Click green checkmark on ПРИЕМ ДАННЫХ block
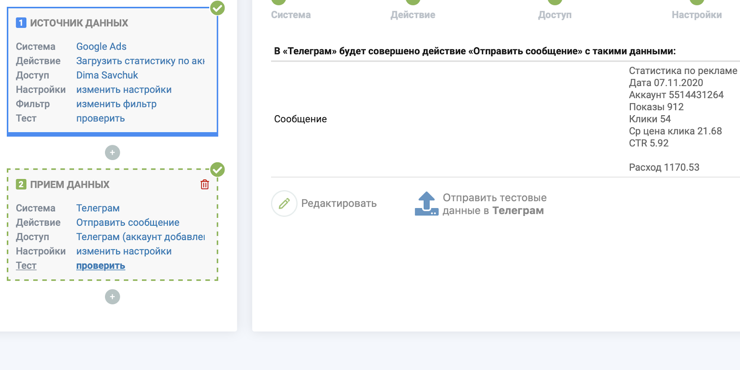The height and width of the screenshot is (370, 740). [217, 170]
